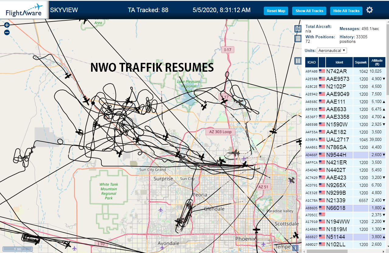Screen dimensions: 389x253
Task: Select the purple airport marker near Glendale
Action: [x=161, y=210]
